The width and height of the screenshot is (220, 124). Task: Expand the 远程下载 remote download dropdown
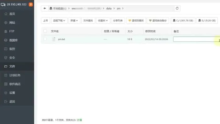click(59, 21)
